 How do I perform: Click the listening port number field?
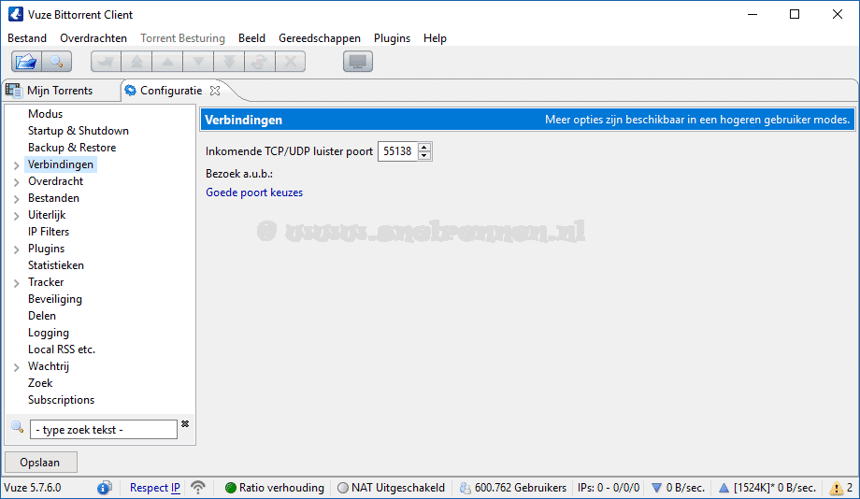point(397,151)
